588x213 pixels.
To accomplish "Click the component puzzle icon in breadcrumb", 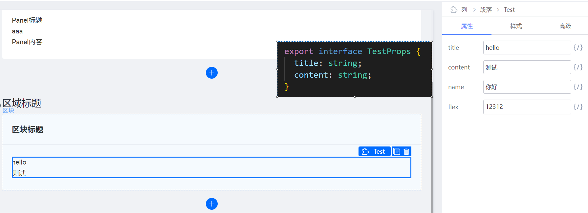I will 454,10.
